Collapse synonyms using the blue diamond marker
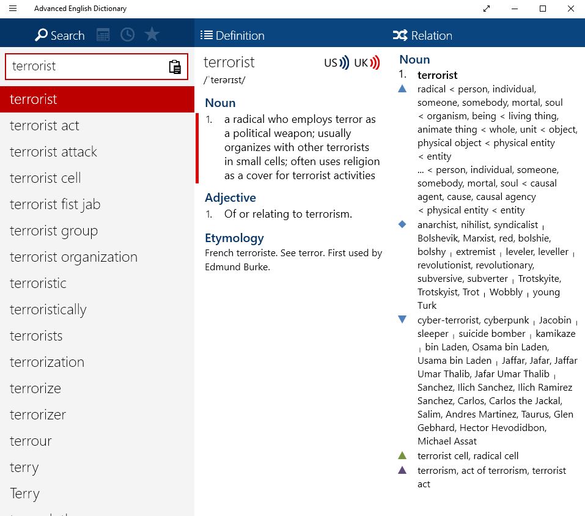The height and width of the screenshot is (516, 585). pyautogui.click(x=402, y=224)
